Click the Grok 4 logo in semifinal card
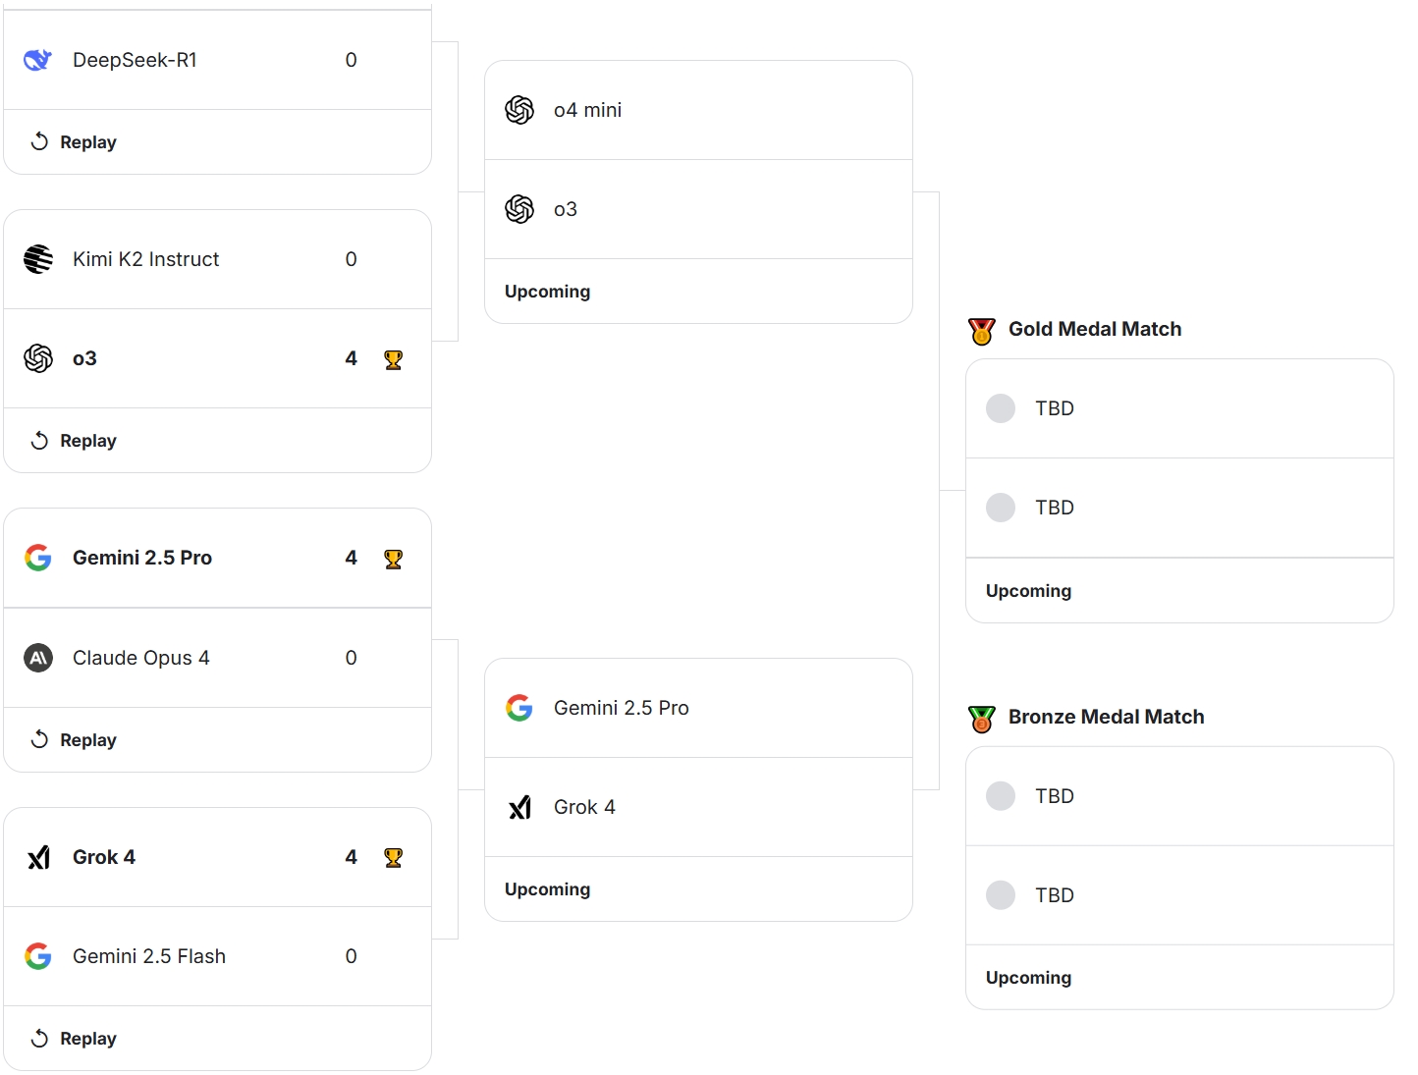 click(519, 807)
